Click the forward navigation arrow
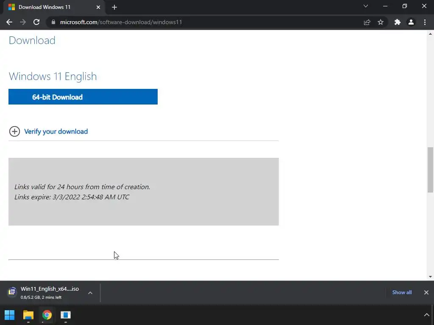 pyautogui.click(x=23, y=22)
